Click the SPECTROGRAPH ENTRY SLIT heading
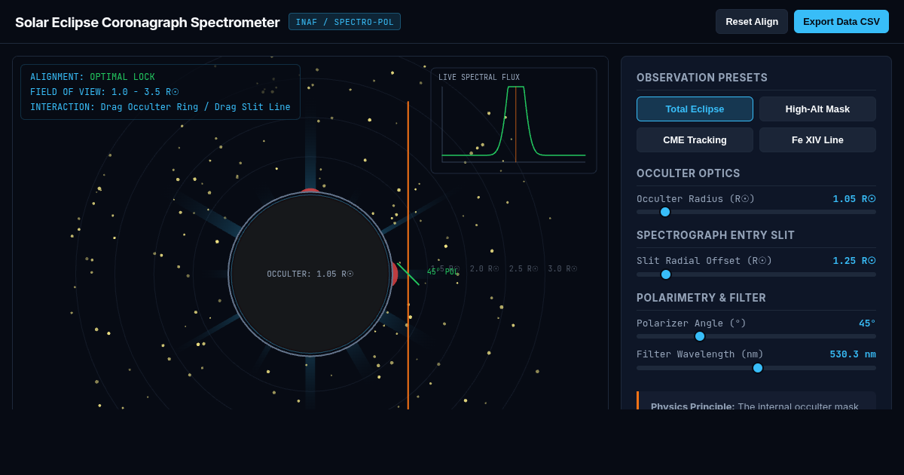 (x=716, y=235)
